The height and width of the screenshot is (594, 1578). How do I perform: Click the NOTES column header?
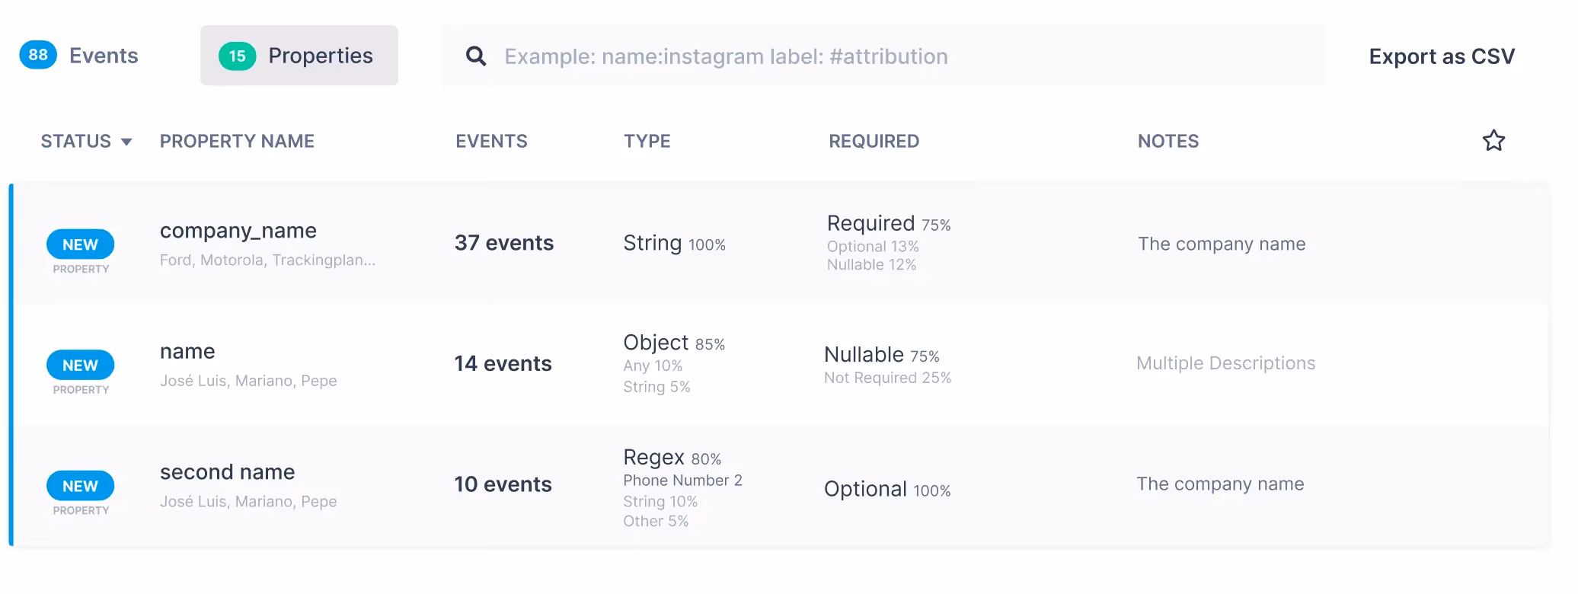[x=1168, y=141]
